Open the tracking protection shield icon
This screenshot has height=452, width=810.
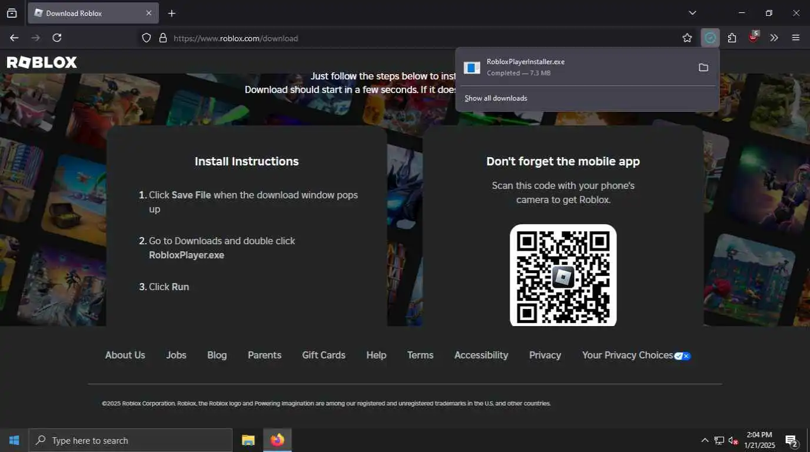(x=147, y=38)
